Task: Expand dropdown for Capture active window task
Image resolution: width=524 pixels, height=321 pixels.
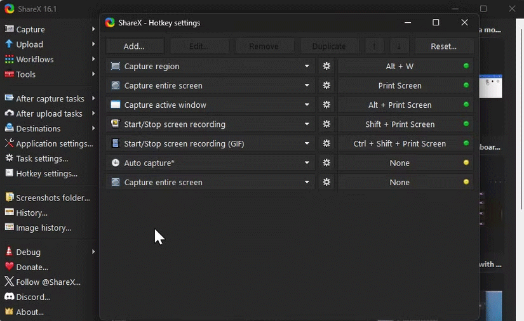Action: point(307,105)
